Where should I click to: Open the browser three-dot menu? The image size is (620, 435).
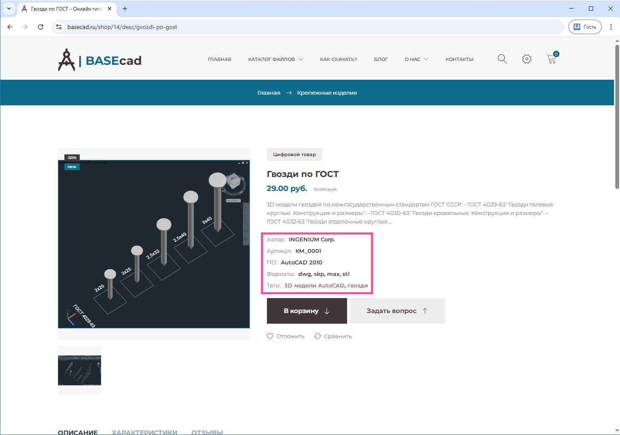tap(611, 27)
